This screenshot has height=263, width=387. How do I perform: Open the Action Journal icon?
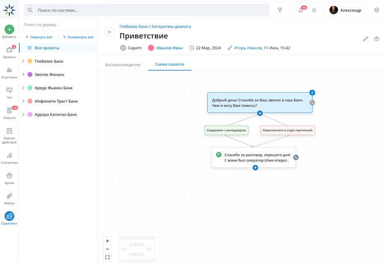pyautogui.click(x=9, y=131)
